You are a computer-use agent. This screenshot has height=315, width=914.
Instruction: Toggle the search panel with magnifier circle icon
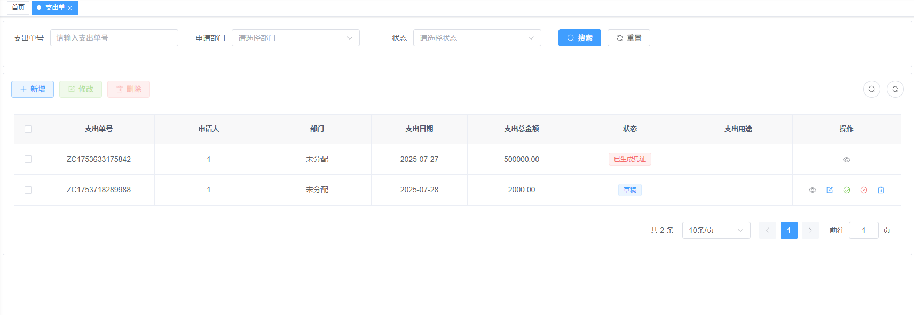[x=871, y=89]
